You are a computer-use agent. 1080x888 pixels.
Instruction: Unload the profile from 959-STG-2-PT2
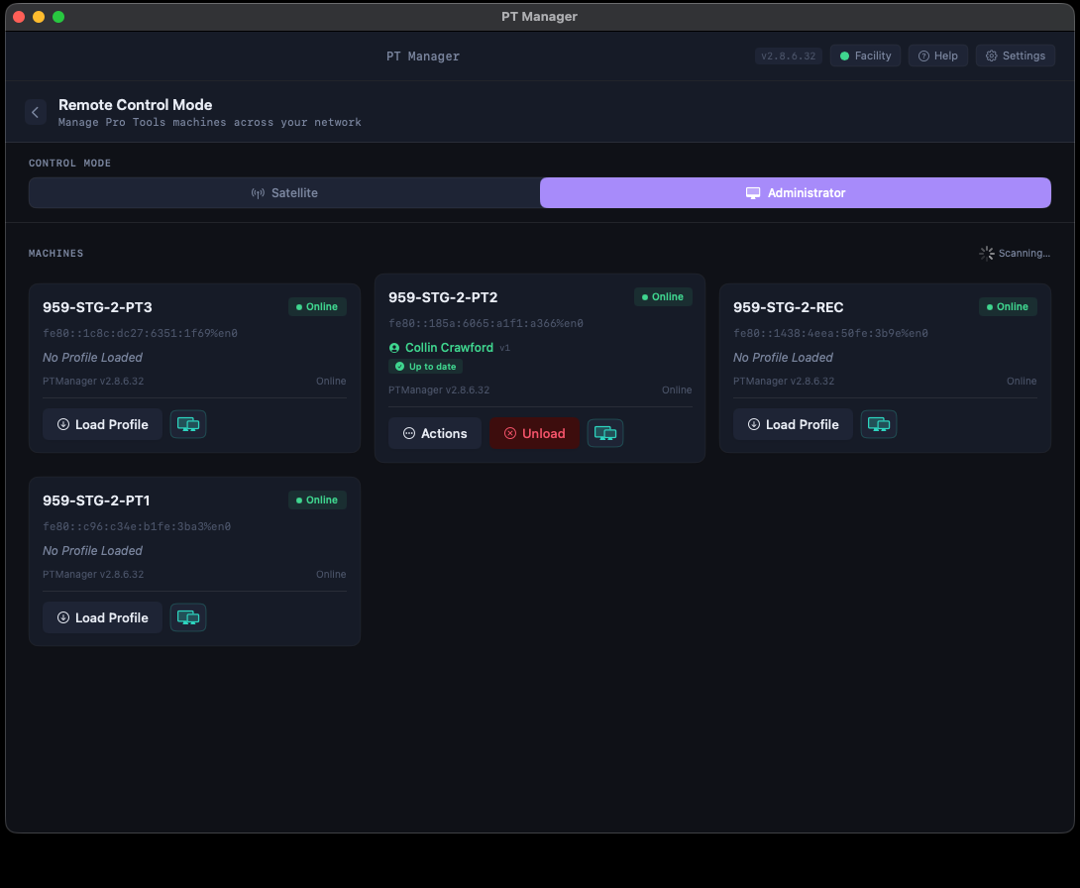534,433
